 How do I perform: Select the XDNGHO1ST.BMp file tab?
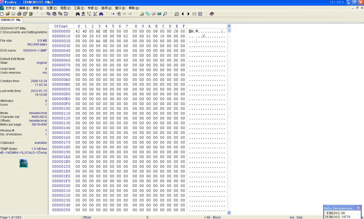pyautogui.click(x=11, y=20)
